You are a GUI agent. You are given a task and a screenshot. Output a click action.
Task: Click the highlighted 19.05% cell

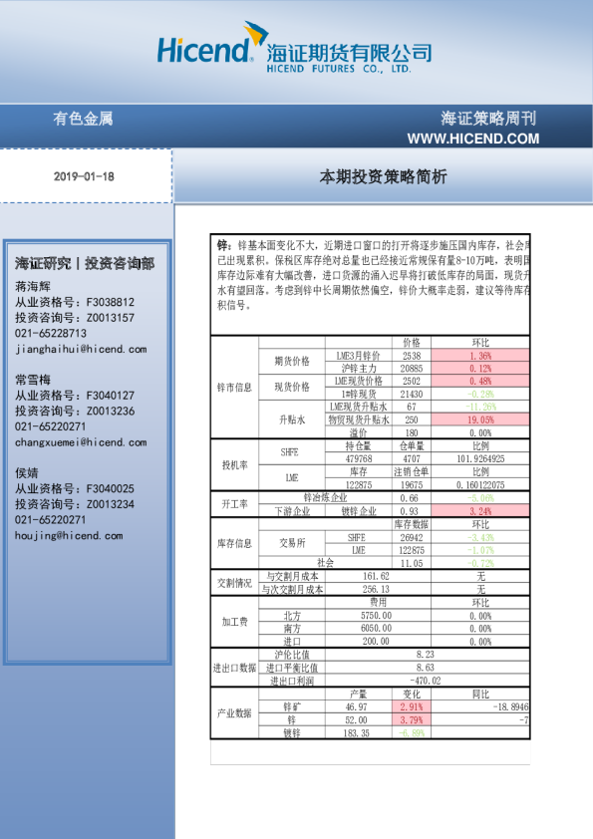click(x=480, y=420)
